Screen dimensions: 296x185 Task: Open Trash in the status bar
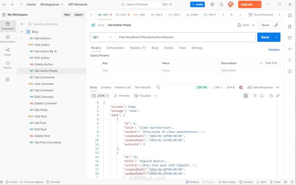(x=275, y=182)
